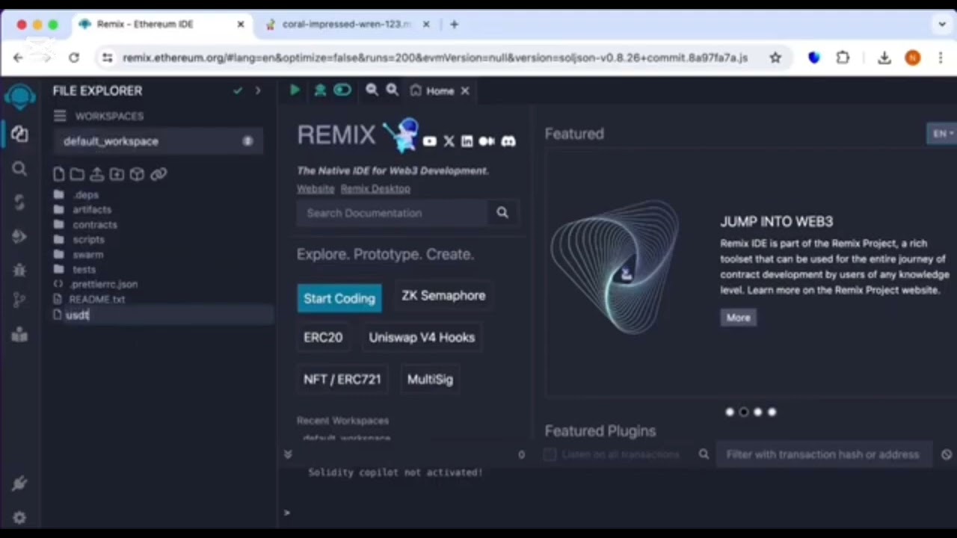This screenshot has width=957, height=538.
Task: Switch to the coral-impressed-wren browser tab
Action: tap(346, 24)
